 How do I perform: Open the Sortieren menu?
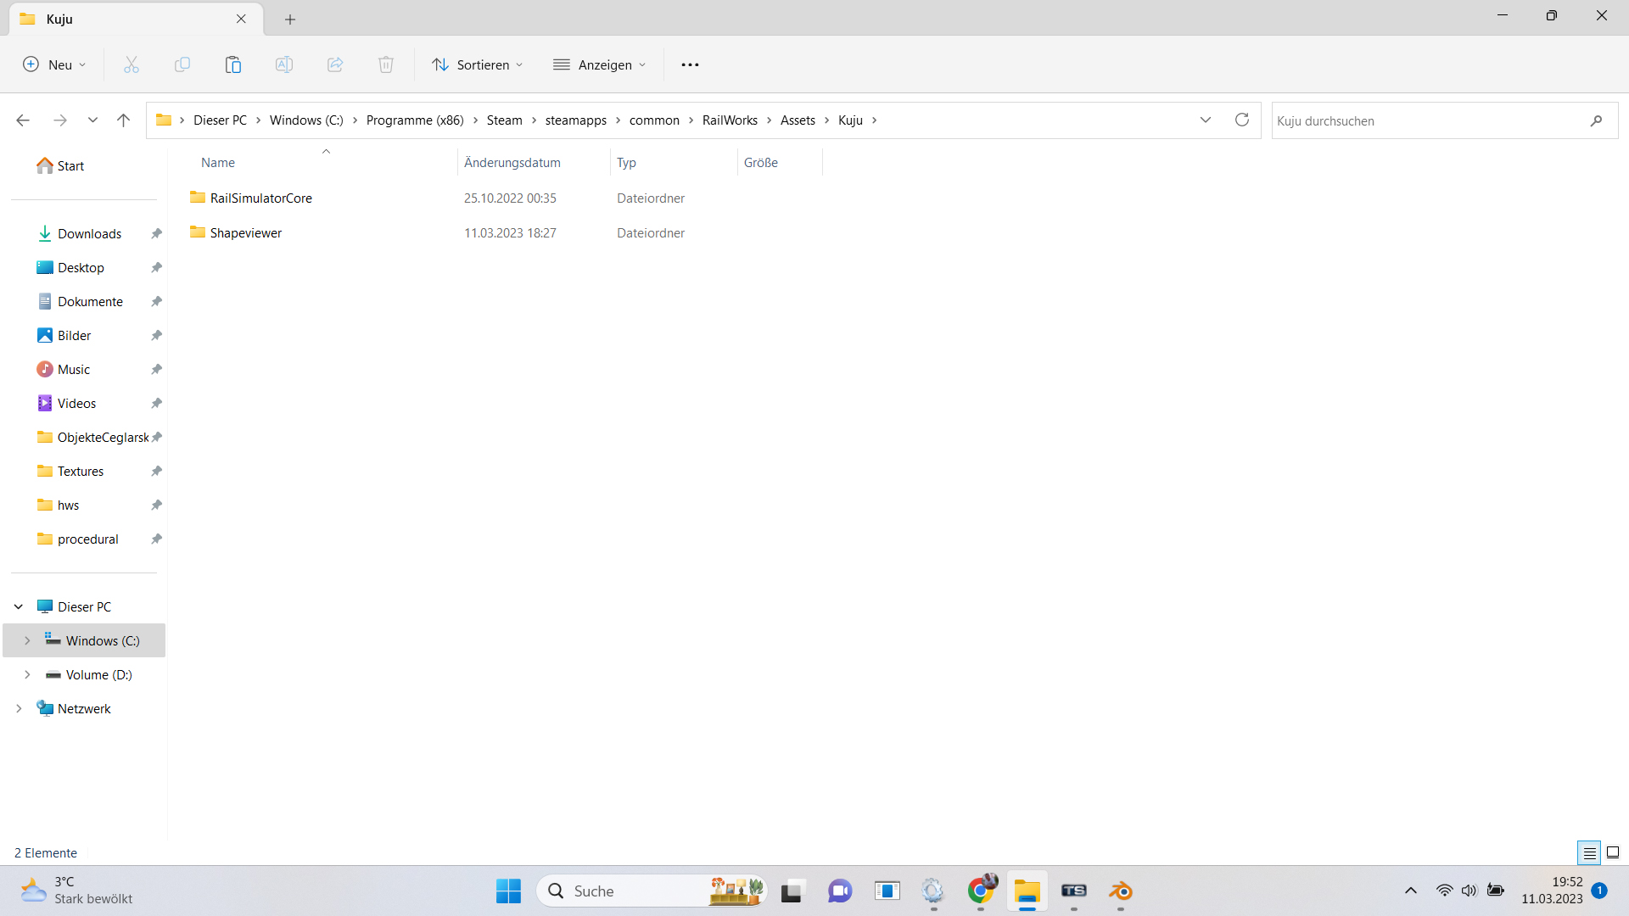click(478, 64)
